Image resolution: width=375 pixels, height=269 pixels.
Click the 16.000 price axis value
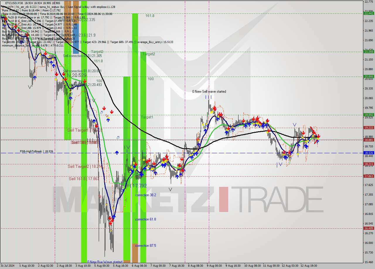369,243
